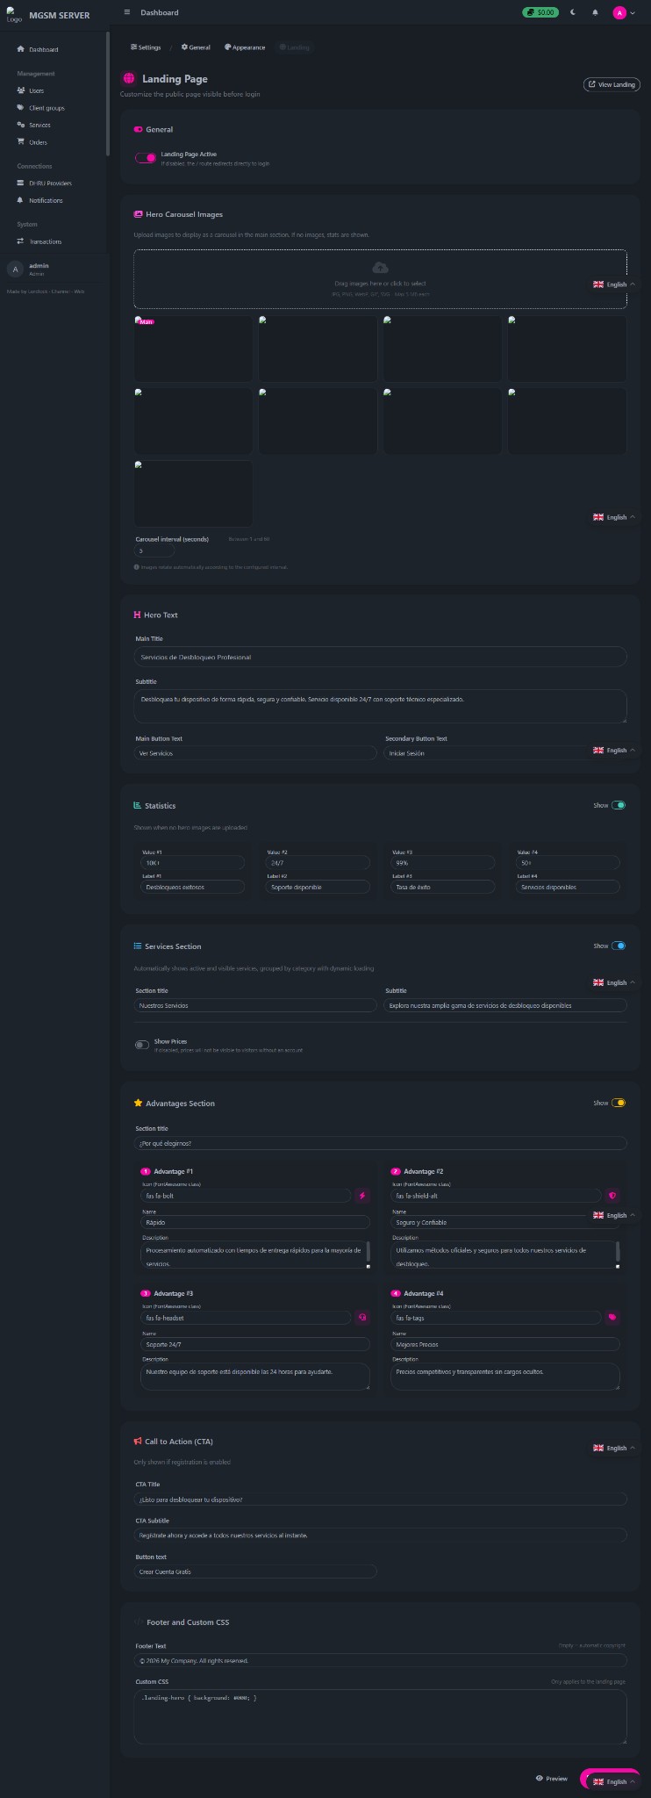Click the cloud upload icon in the drop zone
The width and height of the screenshot is (651, 1798).
click(x=380, y=268)
